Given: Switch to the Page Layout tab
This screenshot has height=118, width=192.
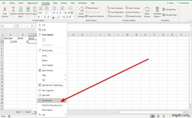Looking at the screenshot, I should click(32, 3).
